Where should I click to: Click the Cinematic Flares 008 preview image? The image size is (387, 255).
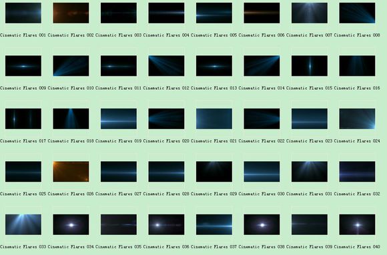coord(357,13)
